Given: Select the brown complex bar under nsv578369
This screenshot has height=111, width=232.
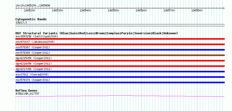Looking at the screenshot, I should coord(120,55).
